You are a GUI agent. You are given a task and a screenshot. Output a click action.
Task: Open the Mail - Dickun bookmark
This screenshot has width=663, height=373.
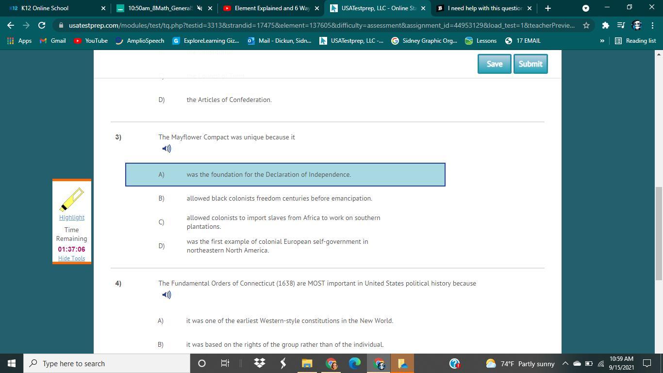279,41
